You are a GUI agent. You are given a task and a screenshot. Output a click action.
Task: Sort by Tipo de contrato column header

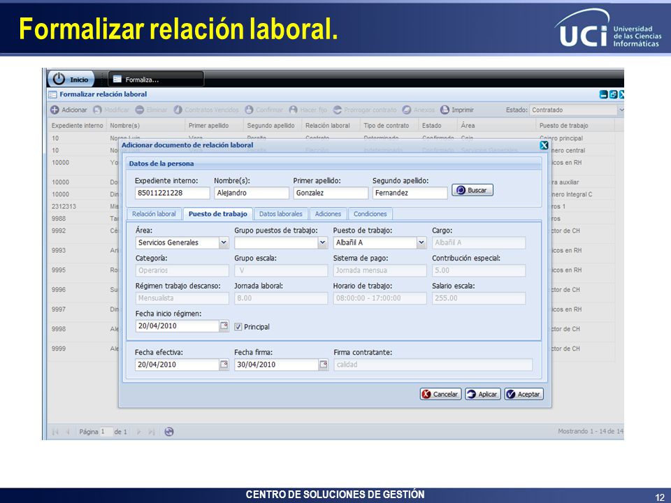click(x=389, y=125)
